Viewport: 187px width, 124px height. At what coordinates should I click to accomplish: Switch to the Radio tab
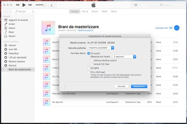tap(105, 12)
